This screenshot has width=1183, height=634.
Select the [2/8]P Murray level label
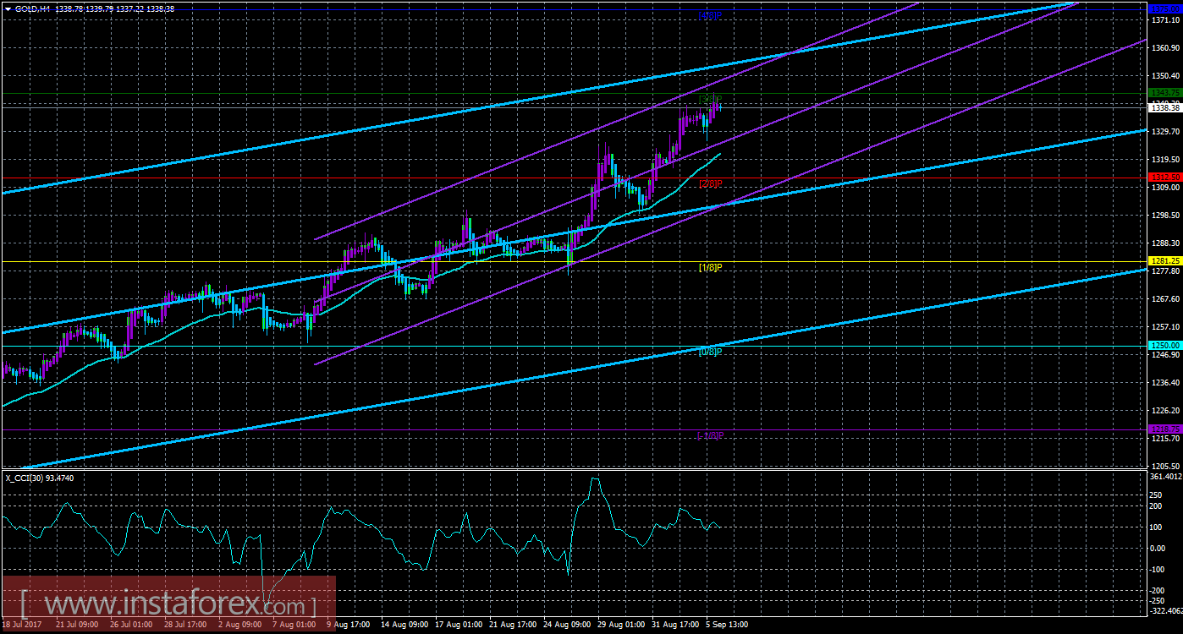click(710, 183)
